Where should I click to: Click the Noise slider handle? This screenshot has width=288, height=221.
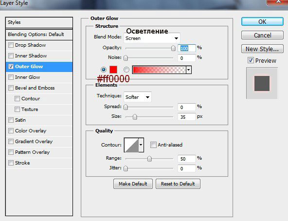[126, 58]
